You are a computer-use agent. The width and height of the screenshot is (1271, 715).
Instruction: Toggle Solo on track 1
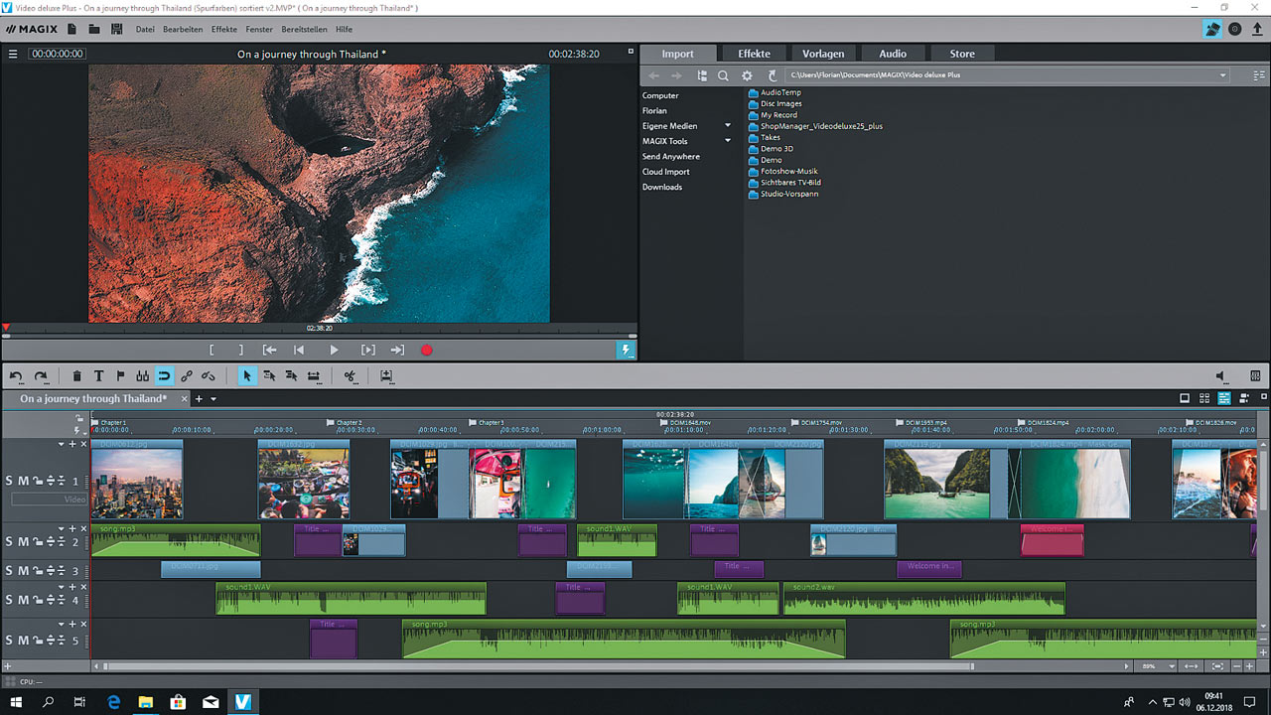[9, 482]
